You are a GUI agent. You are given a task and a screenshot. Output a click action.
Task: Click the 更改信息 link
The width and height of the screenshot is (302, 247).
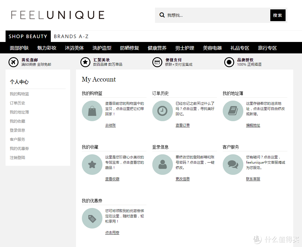(183, 179)
